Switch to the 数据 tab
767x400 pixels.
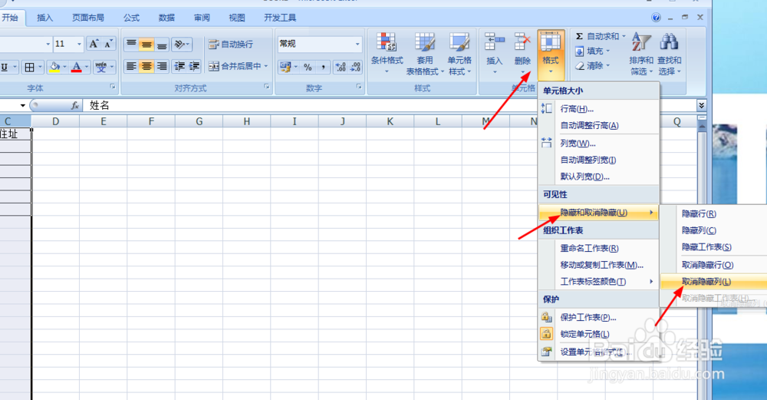coord(166,18)
